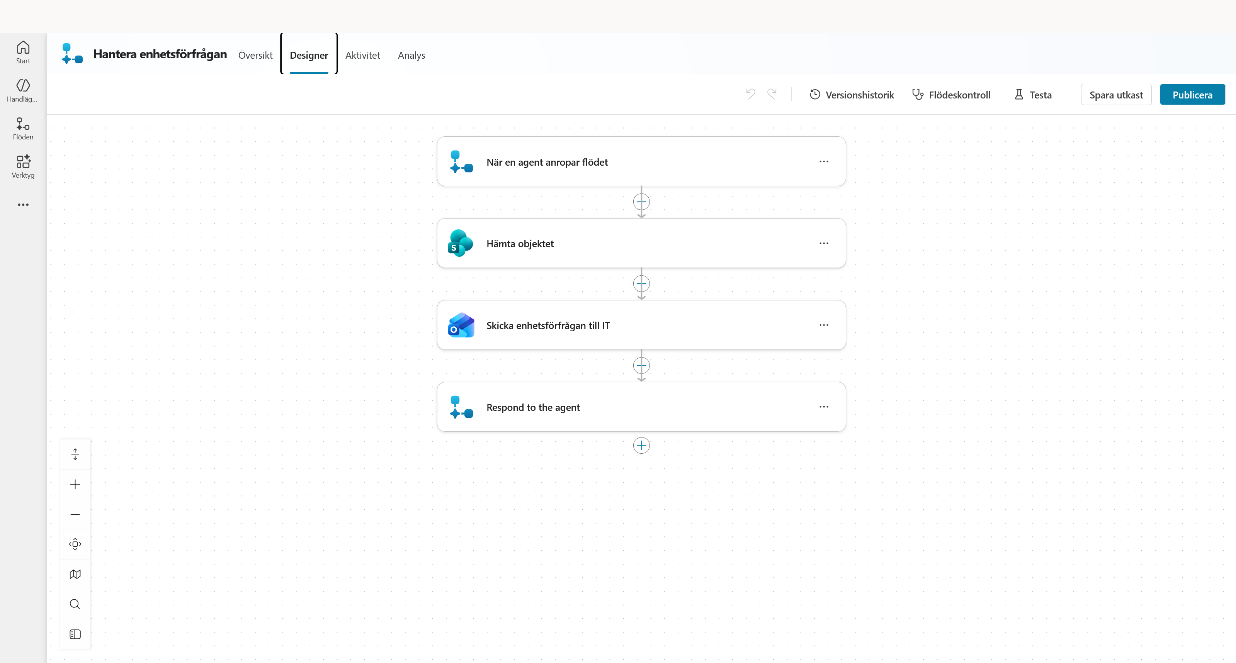The width and height of the screenshot is (1236, 663).
Task: Open menu for Skicka enhetsförfrågan till IT
Action: (824, 325)
